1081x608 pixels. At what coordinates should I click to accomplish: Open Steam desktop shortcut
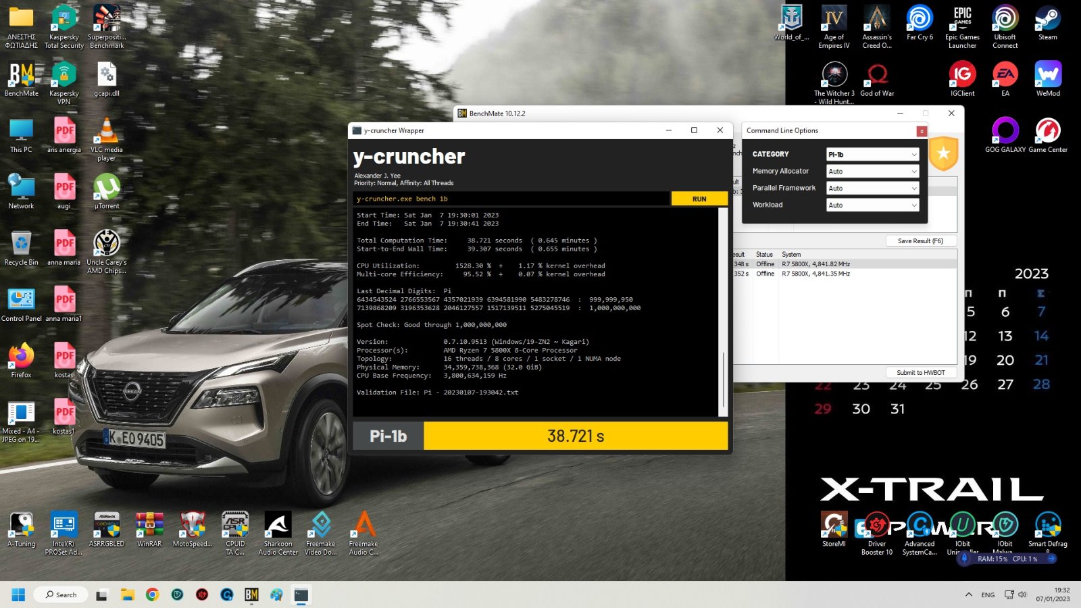[1048, 24]
